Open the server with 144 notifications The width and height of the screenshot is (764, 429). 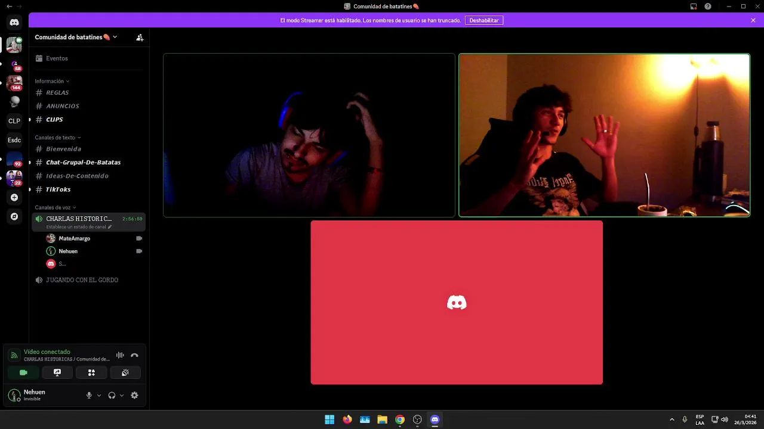[x=14, y=83]
